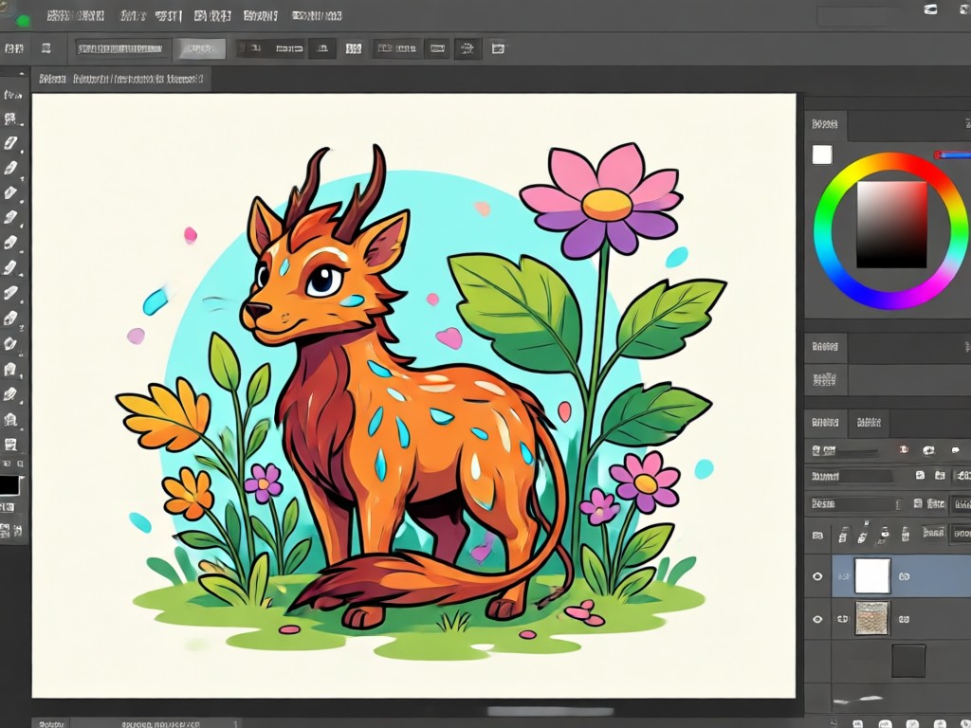Screen dimensions: 971x728
Task: Click the rightmost icon in the options bar
Action: [499, 48]
